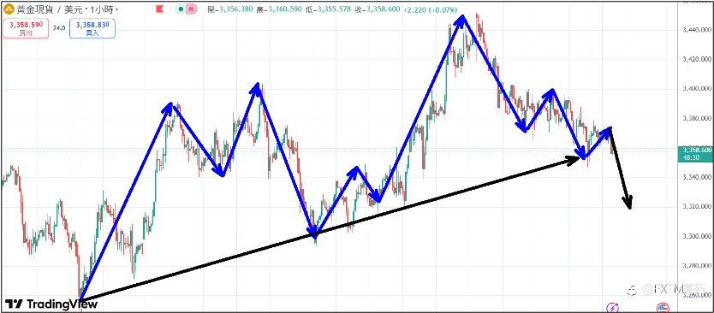The width and height of the screenshot is (714, 313).
Task: Click the 3,380.000 price axis label
Action: 696,118
